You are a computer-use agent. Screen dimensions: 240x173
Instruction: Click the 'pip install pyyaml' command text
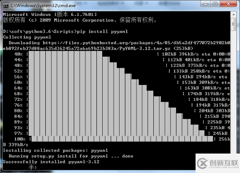coord(102,31)
